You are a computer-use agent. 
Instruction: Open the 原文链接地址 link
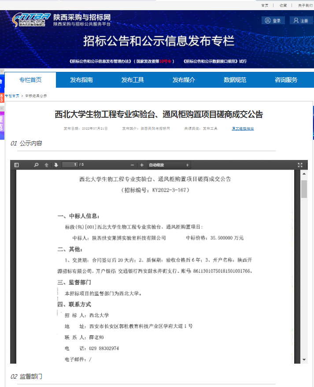coord(243,129)
